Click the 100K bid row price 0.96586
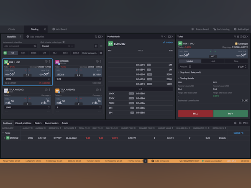This screenshot has height=188, width=251. point(141,94)
